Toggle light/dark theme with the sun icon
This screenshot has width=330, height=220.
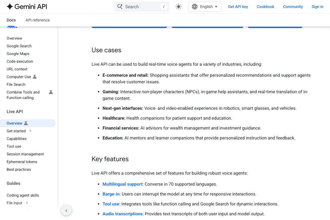178,6
